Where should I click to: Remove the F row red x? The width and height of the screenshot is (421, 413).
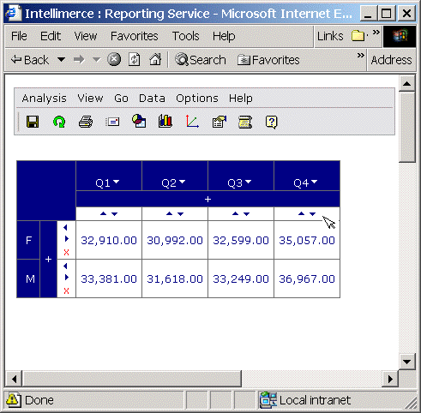coord(66,253)
